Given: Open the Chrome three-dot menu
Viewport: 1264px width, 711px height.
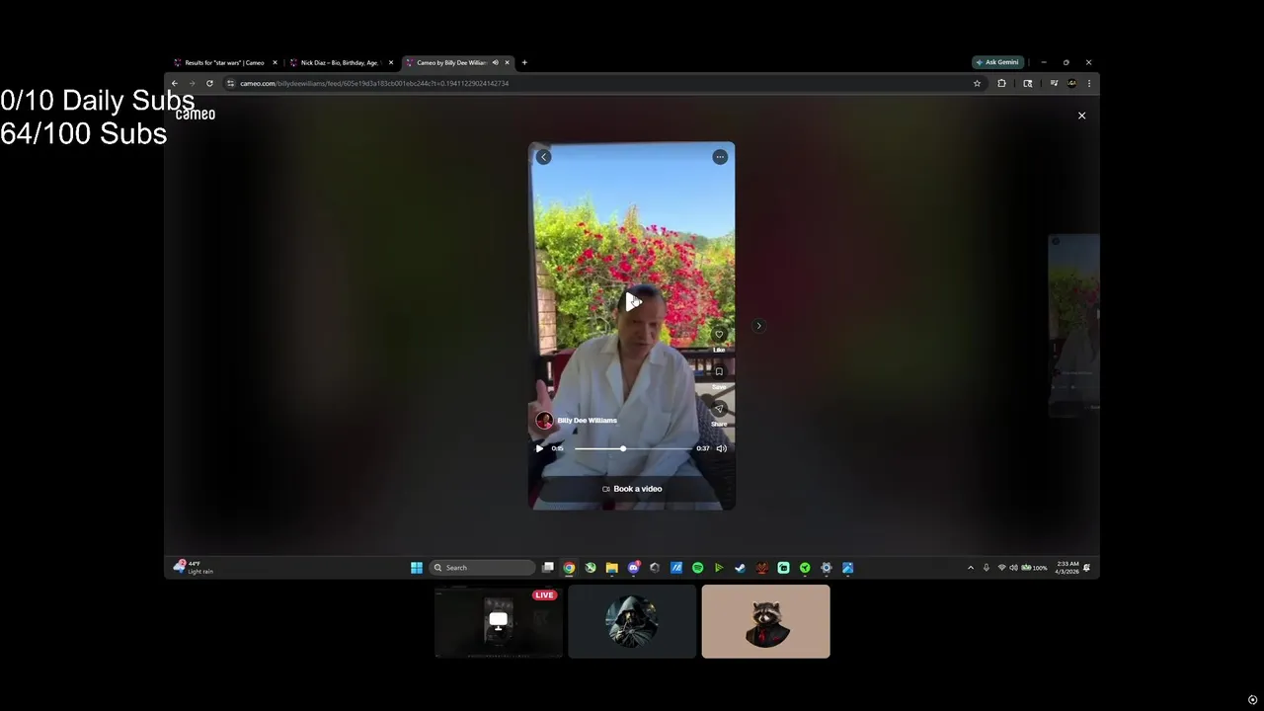Looking at the screenshot, I should (x=1089, y=84).
